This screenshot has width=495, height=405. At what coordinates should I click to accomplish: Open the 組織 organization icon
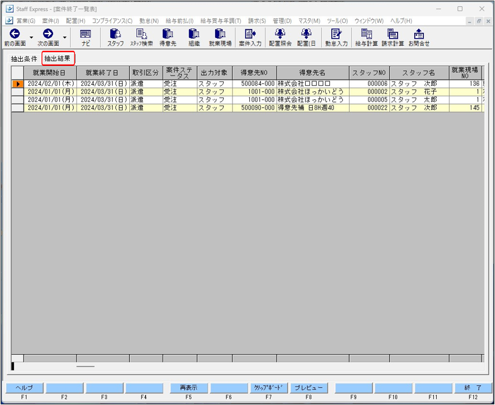tap(194, 34)
